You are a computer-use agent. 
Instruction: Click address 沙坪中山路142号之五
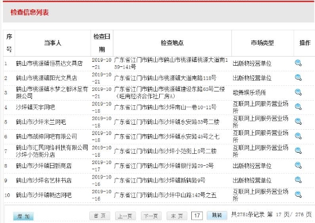pyautogui.click(x=165, y=195)
